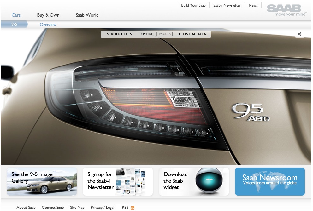Open the 9-5 Image Gallery card
The image size is (313, 211).
[x=42, y=181]
